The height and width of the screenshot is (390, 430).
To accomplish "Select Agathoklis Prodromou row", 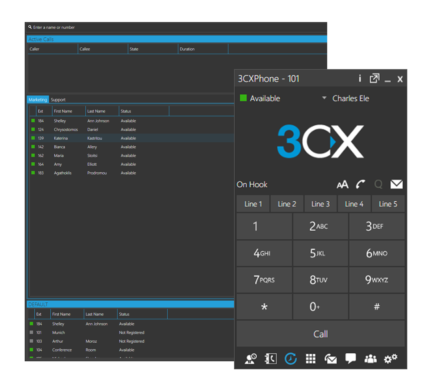I will (132, 173).
